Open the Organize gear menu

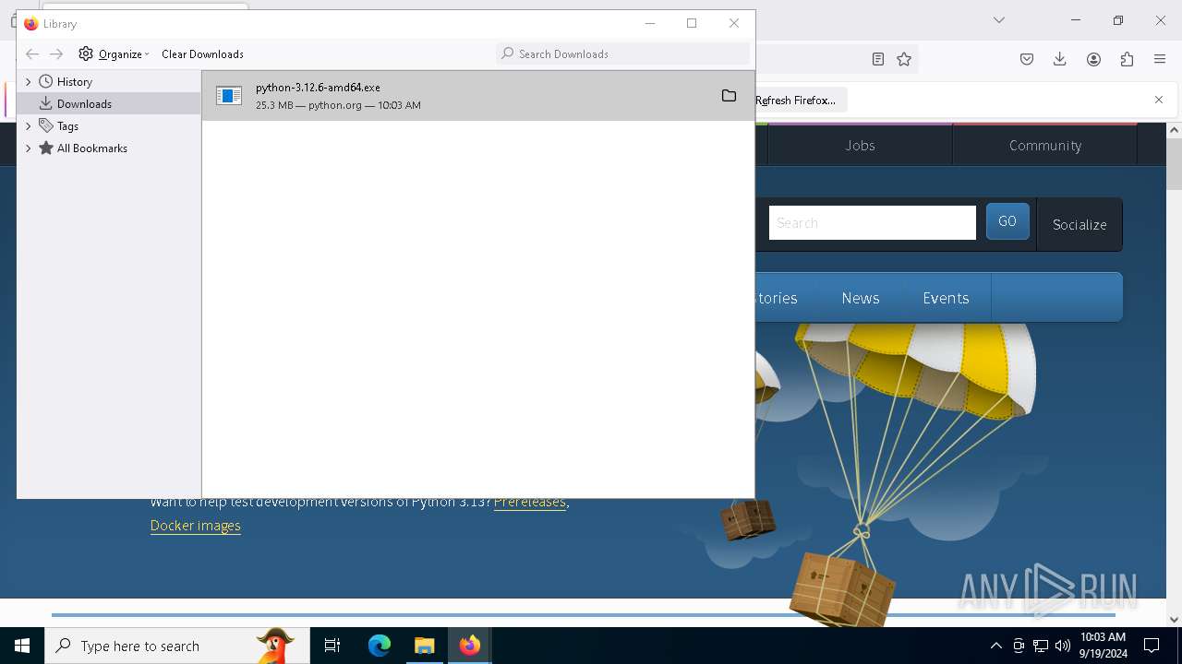click(x=114, y=54)
